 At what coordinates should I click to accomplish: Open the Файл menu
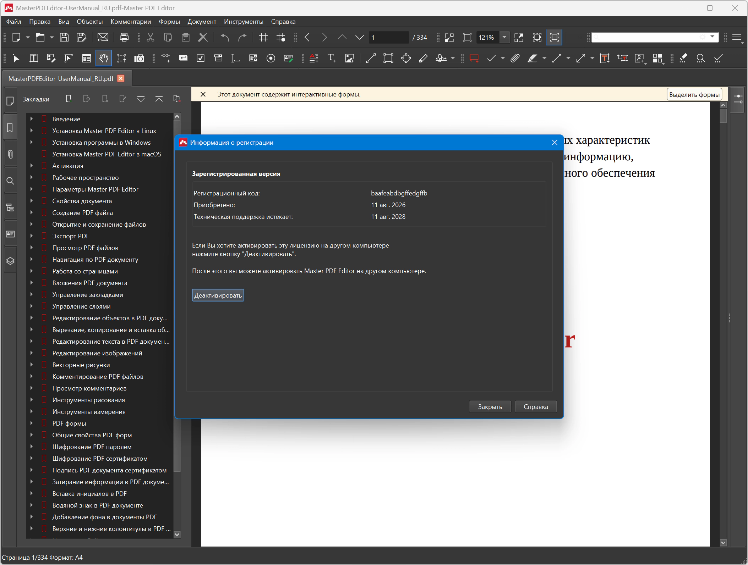click(14, 22)
